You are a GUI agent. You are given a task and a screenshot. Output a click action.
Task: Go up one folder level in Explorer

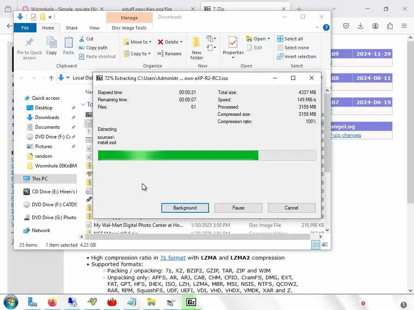51,78
